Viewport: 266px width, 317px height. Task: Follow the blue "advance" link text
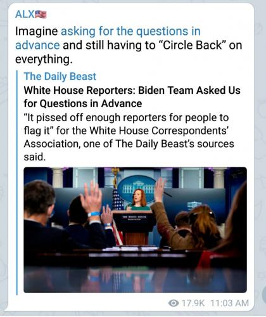click(37, 45)
